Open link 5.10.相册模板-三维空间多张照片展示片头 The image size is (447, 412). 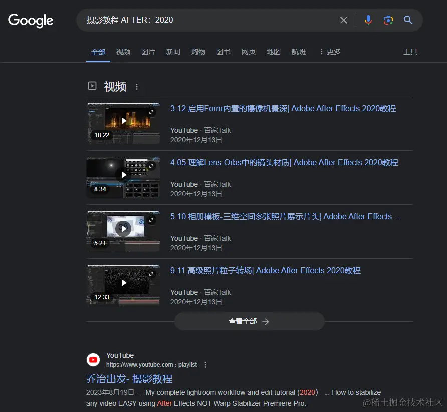coord(285,217)
